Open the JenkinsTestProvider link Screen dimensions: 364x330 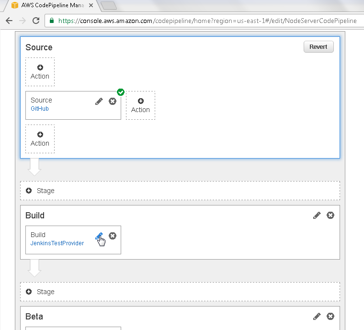click(57, 243)
